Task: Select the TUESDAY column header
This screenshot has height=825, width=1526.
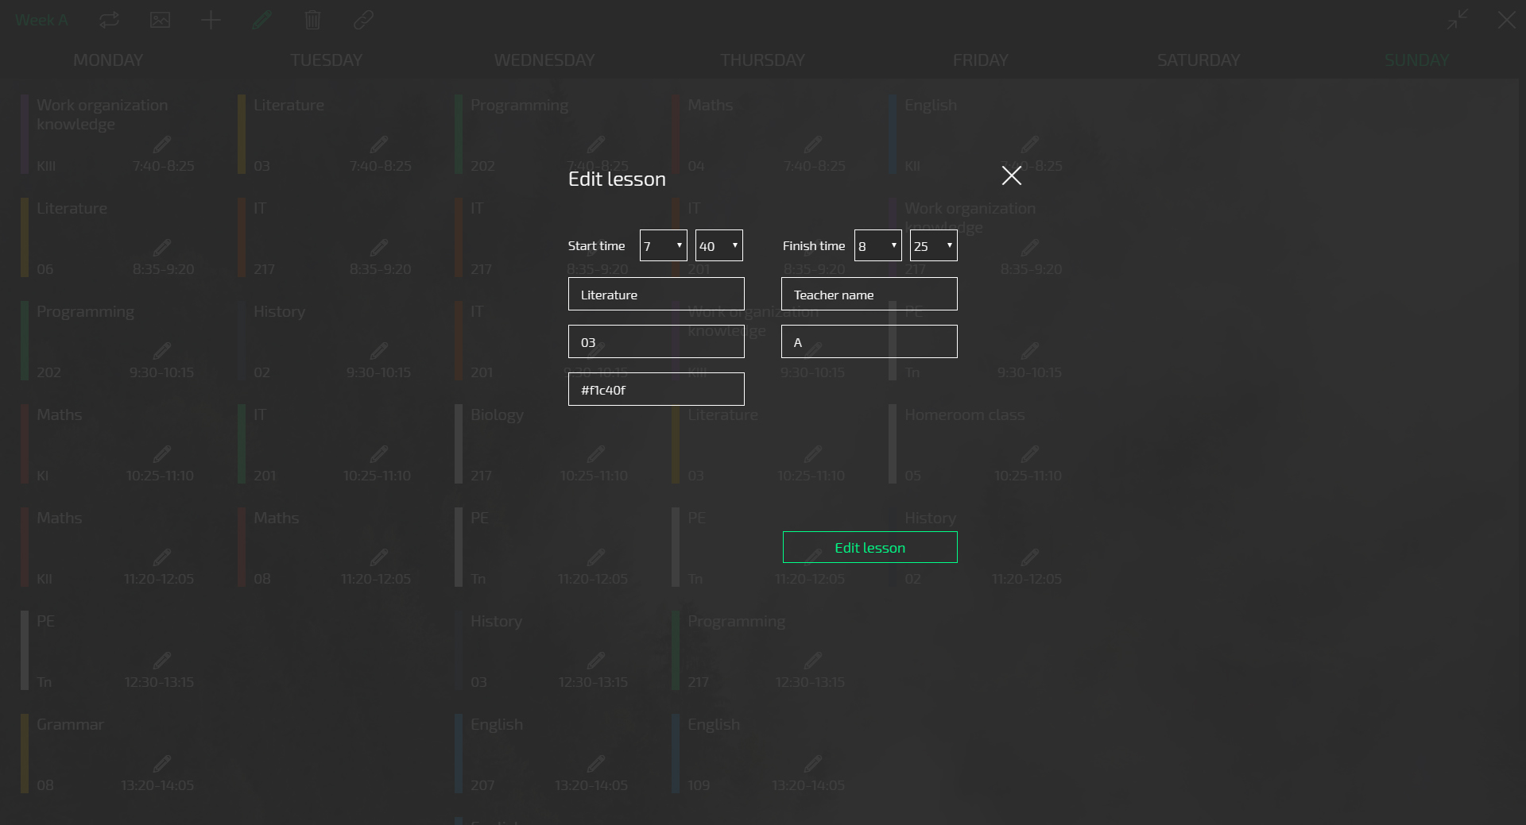Action: 326,60
